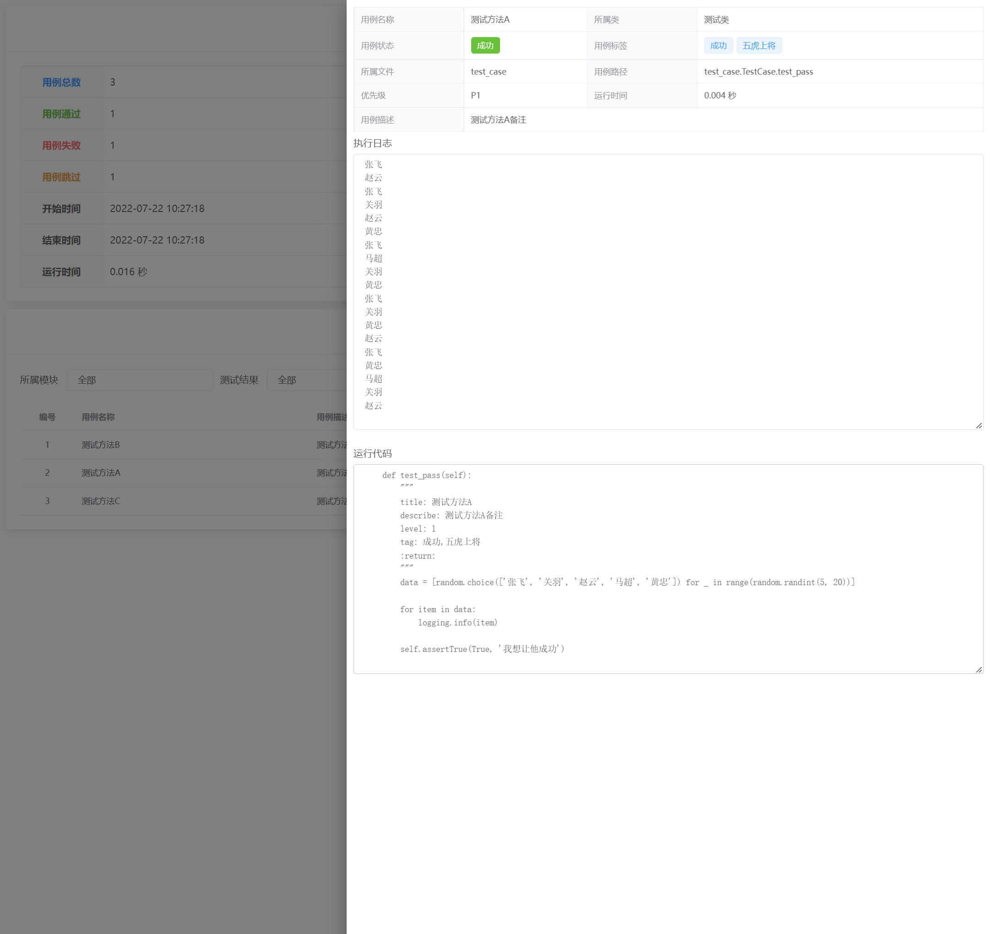Viewport: 990px width, 934px height.
Task: Grab the run code resize handle
Action: click(979, 670)
